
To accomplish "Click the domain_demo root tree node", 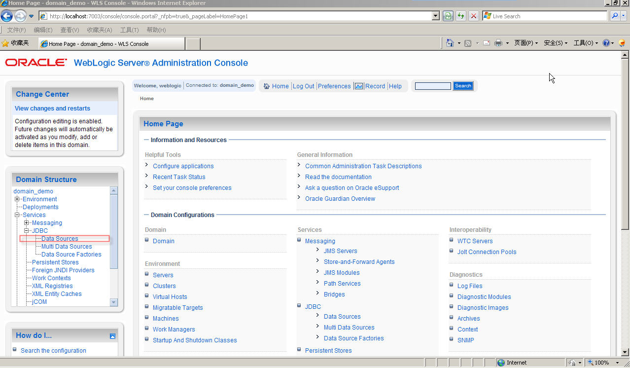I will (33, 191).
